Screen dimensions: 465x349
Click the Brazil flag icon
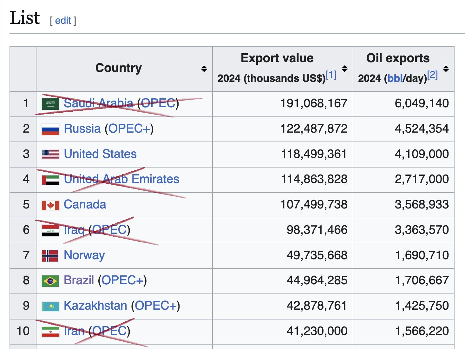point(50,281)
